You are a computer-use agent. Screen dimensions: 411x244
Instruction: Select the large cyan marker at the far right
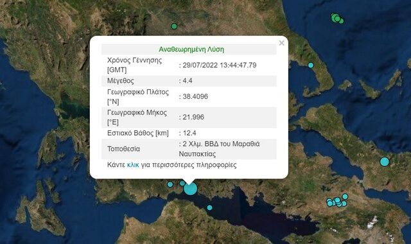click(x=384, y=162)
